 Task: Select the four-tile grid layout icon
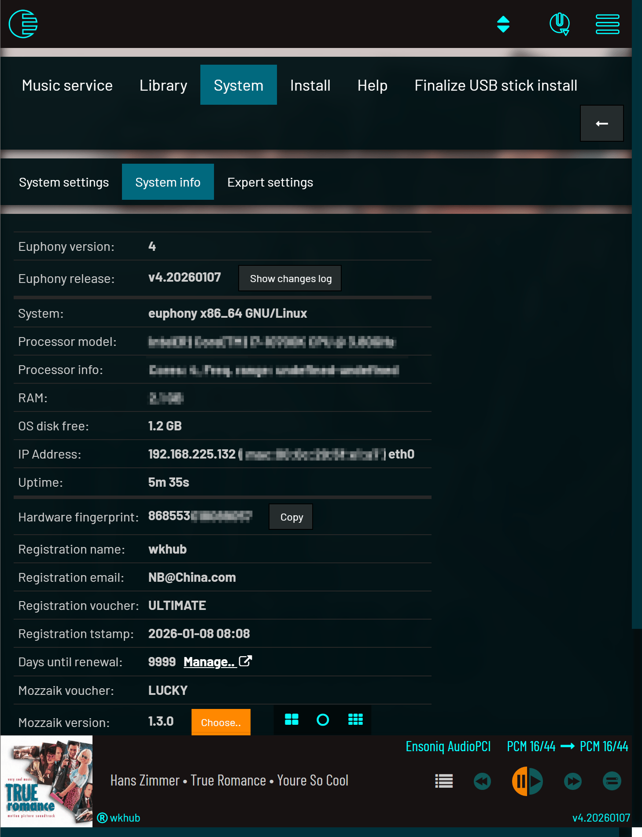click(x=291, y=720)
